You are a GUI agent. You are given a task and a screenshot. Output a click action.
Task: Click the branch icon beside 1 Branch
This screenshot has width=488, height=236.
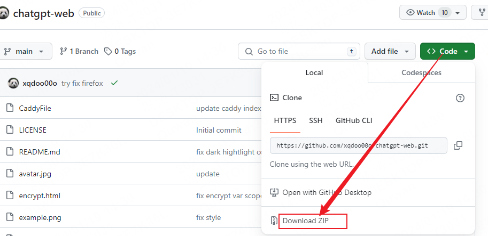[64, 52]
